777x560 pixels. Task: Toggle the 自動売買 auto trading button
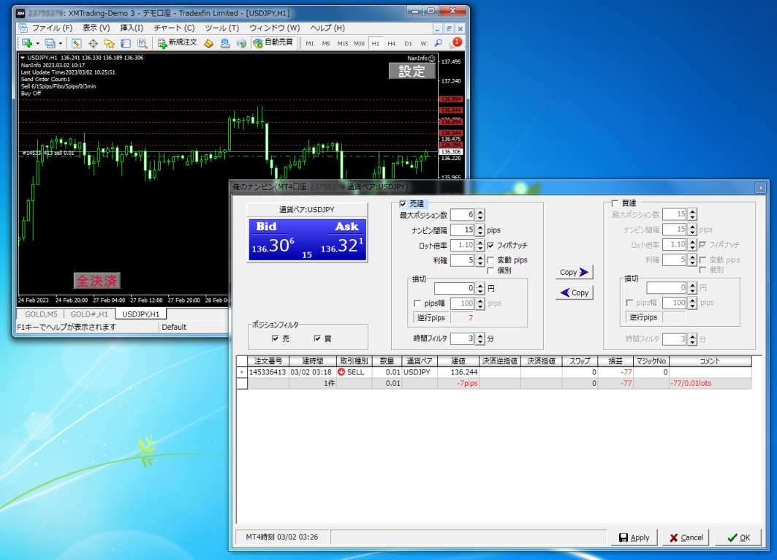(x=273, y=43)
